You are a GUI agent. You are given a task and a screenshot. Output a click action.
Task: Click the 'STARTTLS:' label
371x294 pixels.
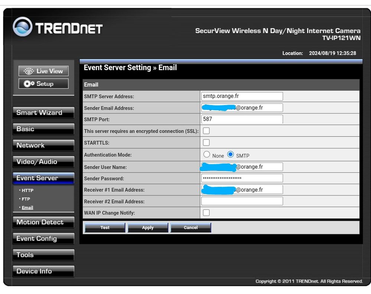[x=97, y=143]
